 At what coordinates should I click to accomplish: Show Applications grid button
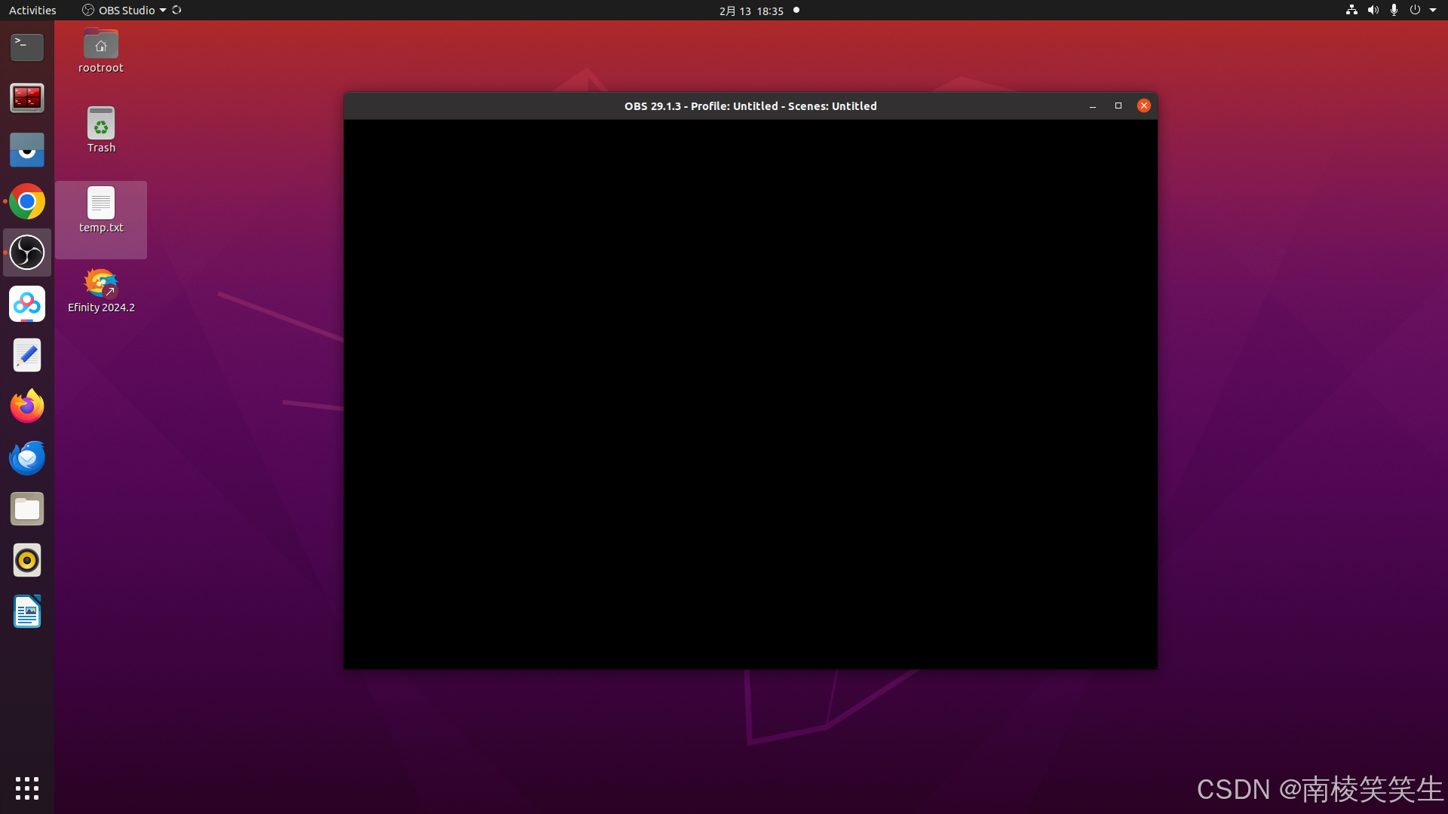(x=27, y=788)
